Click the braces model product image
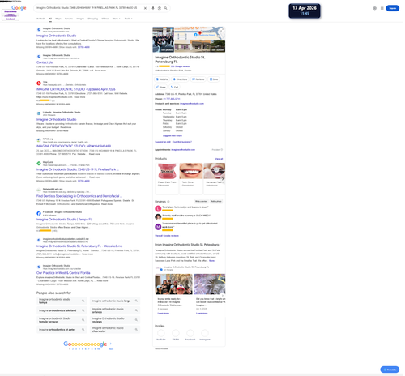 click(x=167, y=171)
